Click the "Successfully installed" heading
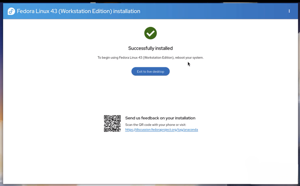This screenshot has width=300, height=186. [150, 48]
